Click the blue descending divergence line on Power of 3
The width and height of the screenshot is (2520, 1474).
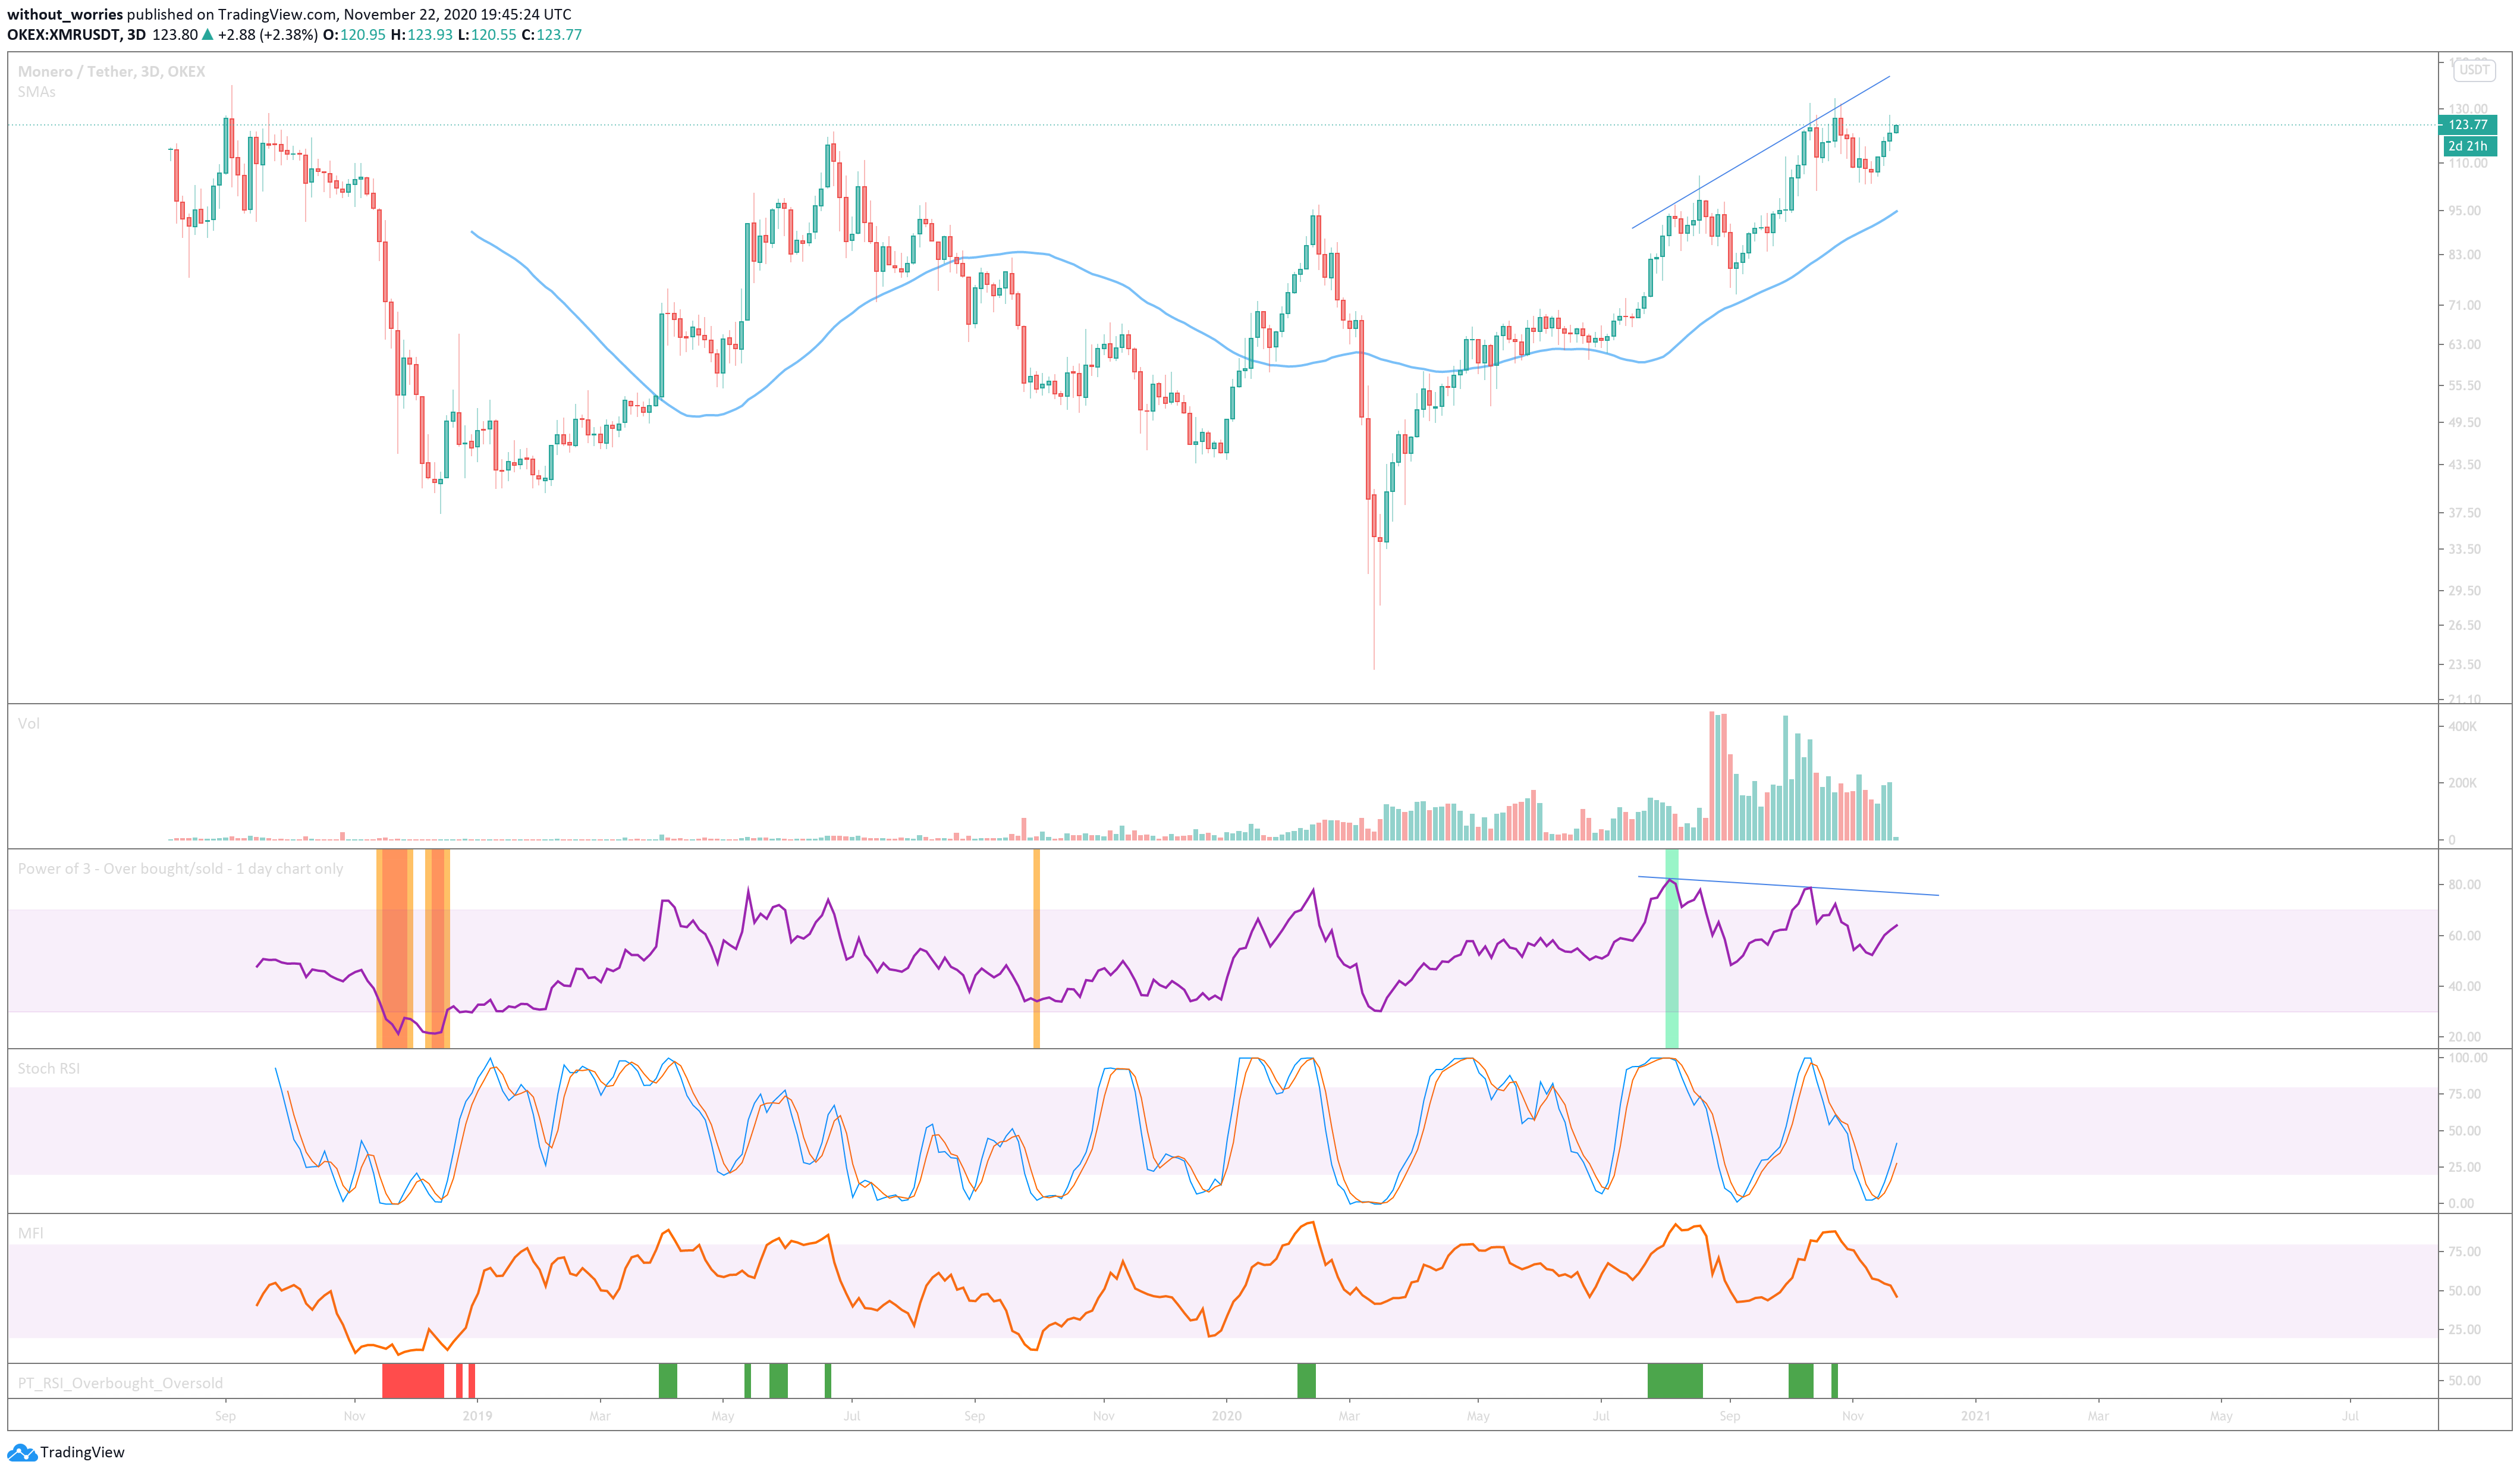pyautogui.click(x=1788, y=886)
